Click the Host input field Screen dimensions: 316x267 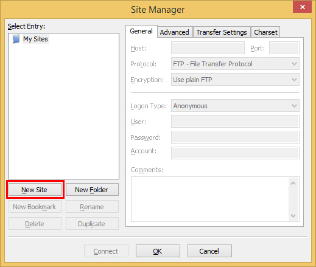coord(208,48)
